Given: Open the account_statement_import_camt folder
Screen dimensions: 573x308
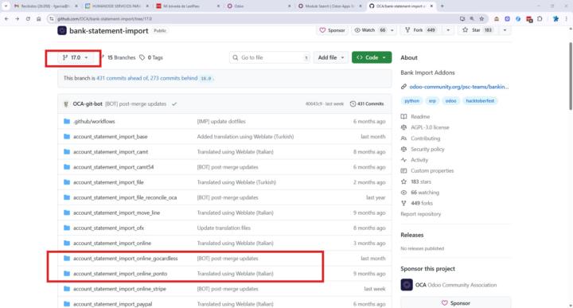Looking at the screenshot, I should [111, 152].
